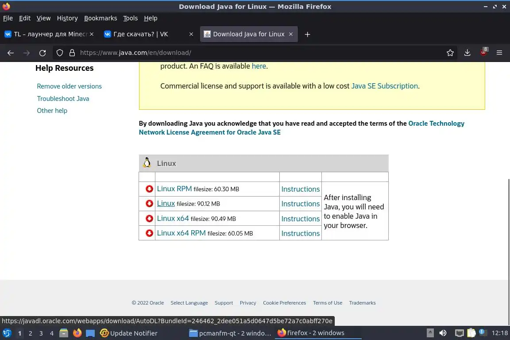Open the Tools menu
Image resolution: width=510 pixels, height=340 pixels.
(x=131, y=18)
